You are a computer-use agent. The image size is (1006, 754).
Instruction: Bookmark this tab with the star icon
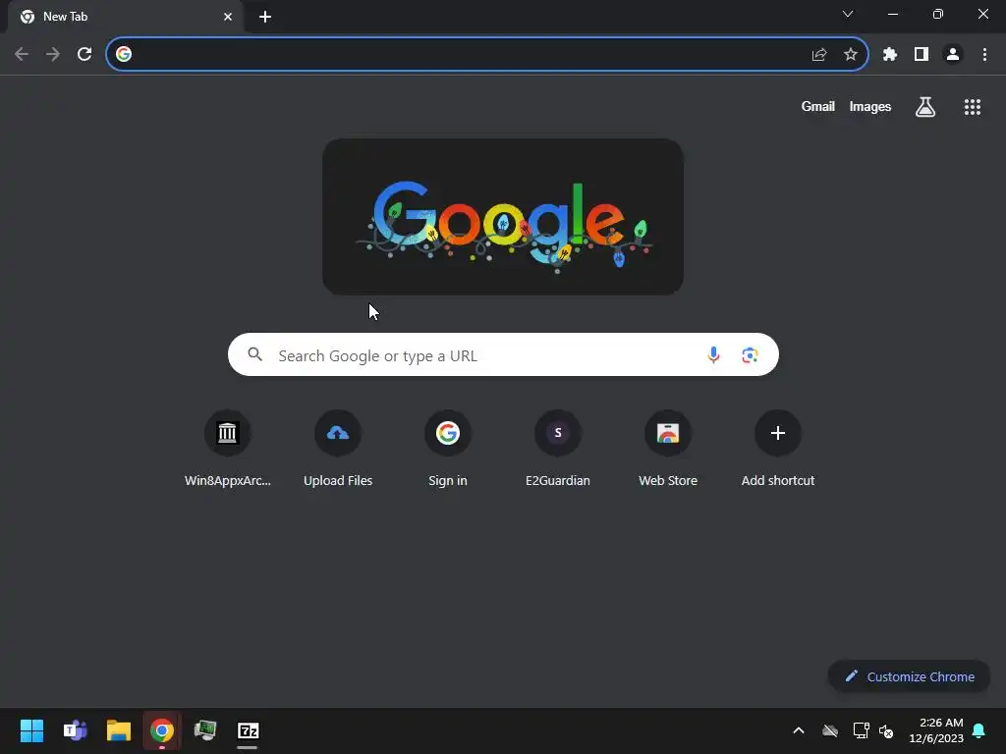coord(851,55)
